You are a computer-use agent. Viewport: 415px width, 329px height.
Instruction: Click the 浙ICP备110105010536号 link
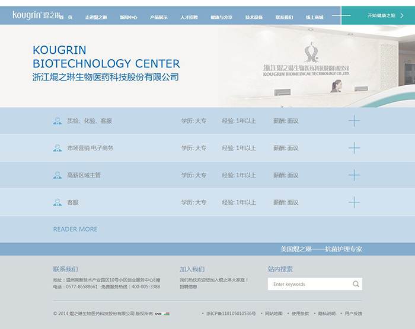coord(231,314)
